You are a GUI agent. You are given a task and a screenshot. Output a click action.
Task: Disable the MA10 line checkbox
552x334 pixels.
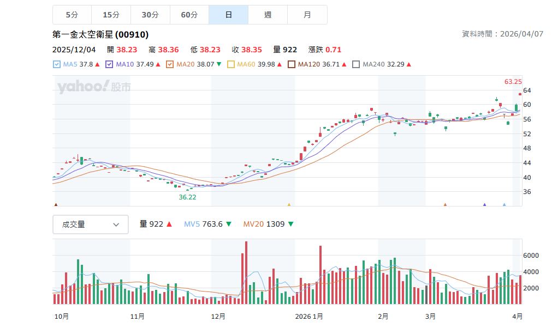click(109, 64)
